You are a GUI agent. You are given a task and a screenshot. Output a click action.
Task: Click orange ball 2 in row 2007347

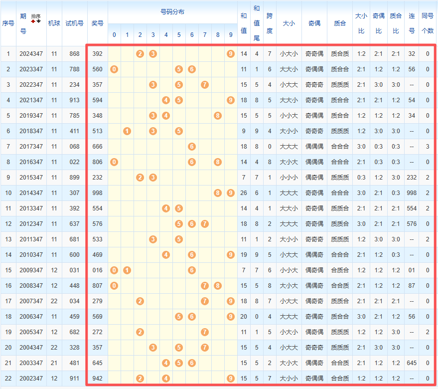click(140, 301)
